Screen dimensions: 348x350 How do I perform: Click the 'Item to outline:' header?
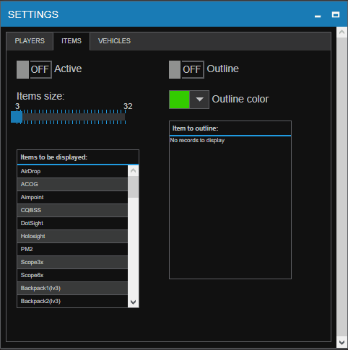click(230, 128)
